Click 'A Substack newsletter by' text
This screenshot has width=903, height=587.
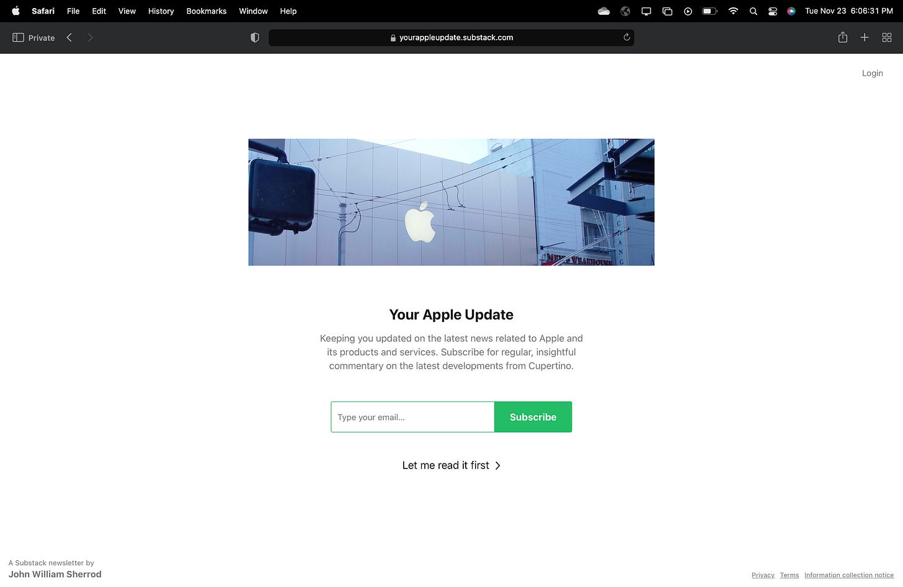(x=51, y=563)
